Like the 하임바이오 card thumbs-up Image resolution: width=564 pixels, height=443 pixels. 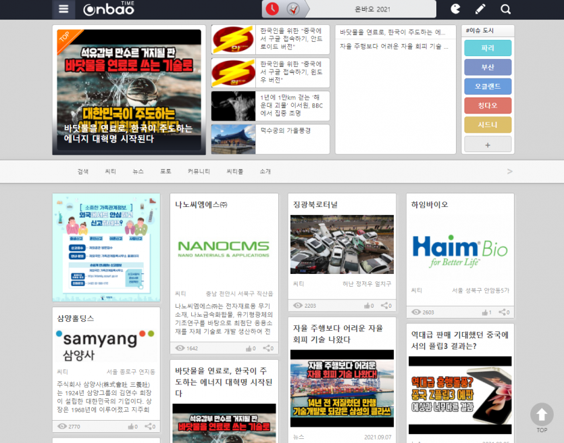pyautogui.click(x=485, y=312)
